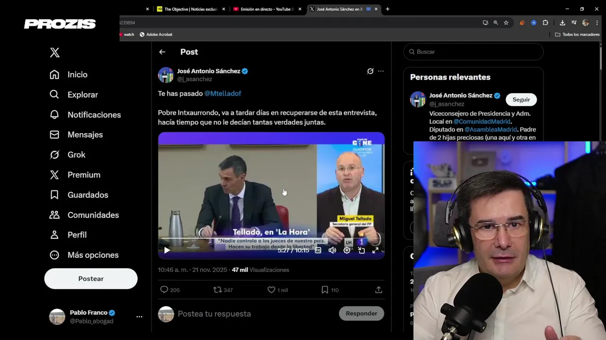Click the Postear button
The image size is (606, 340).
coord(91,279)
